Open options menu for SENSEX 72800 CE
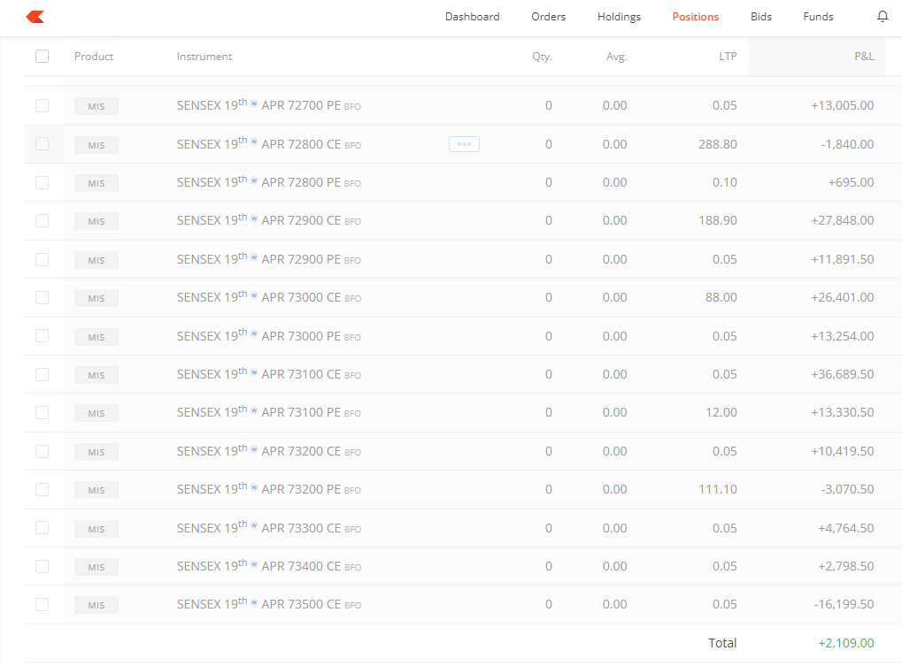Image resolution: width=902 pixels, height=666 pixels. click(464, 143)
